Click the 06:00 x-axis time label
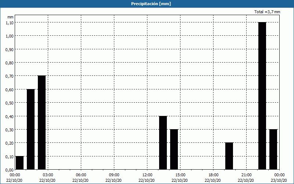This screenshot has width=294, height=184. point(81,175)
